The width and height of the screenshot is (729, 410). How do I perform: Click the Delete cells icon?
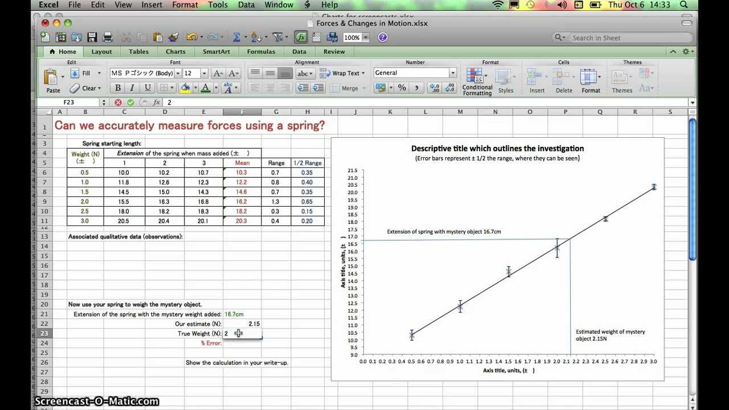tap(562, 77)
